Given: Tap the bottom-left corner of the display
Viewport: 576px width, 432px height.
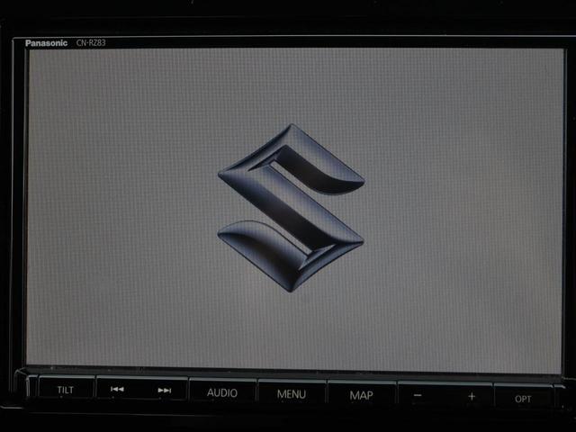Looking at the screenshot, I should (34, 358).
